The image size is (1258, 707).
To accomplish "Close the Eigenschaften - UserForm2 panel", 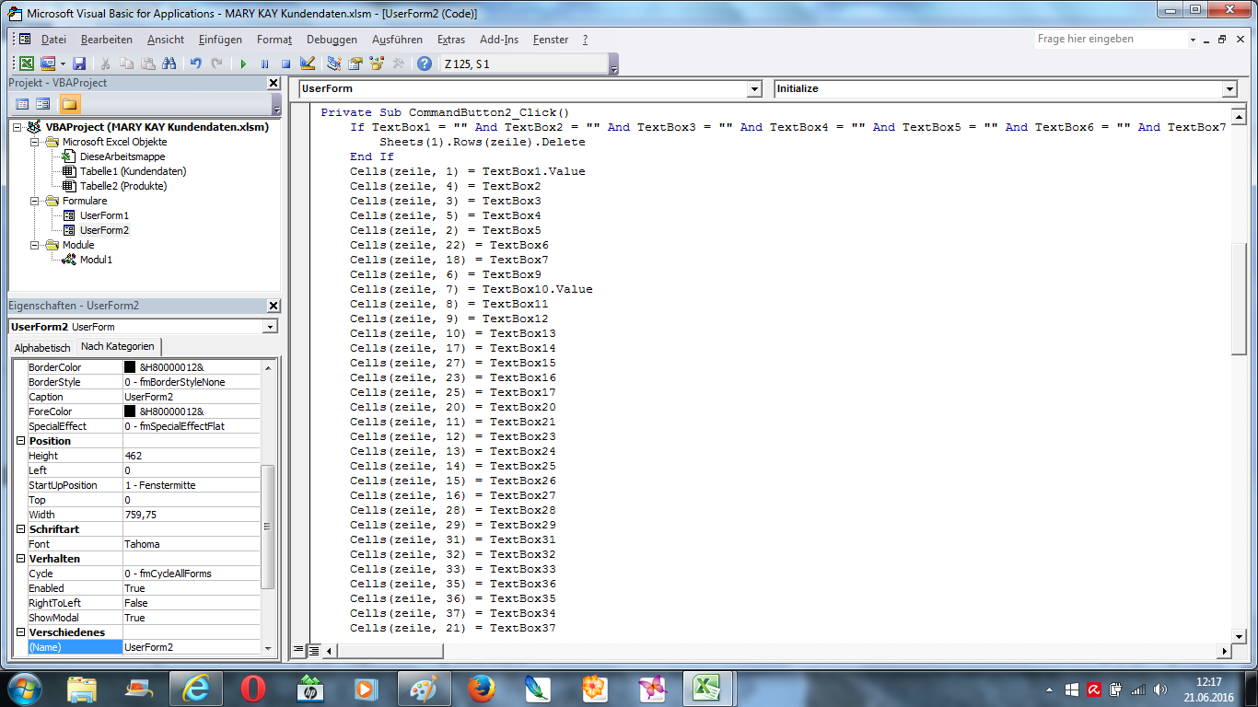I will 274,306.
